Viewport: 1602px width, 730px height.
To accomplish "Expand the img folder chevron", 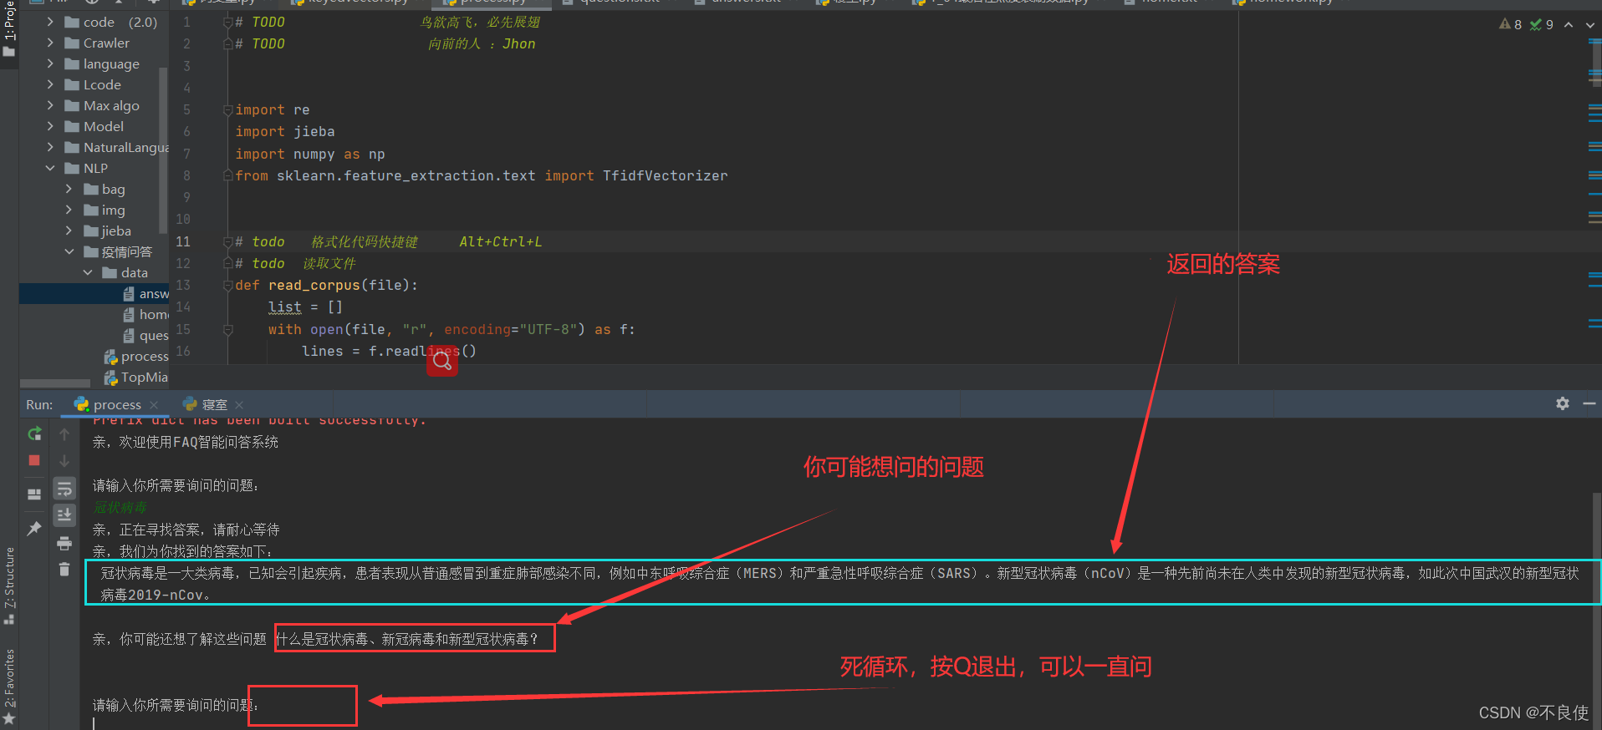I will 69,210.
